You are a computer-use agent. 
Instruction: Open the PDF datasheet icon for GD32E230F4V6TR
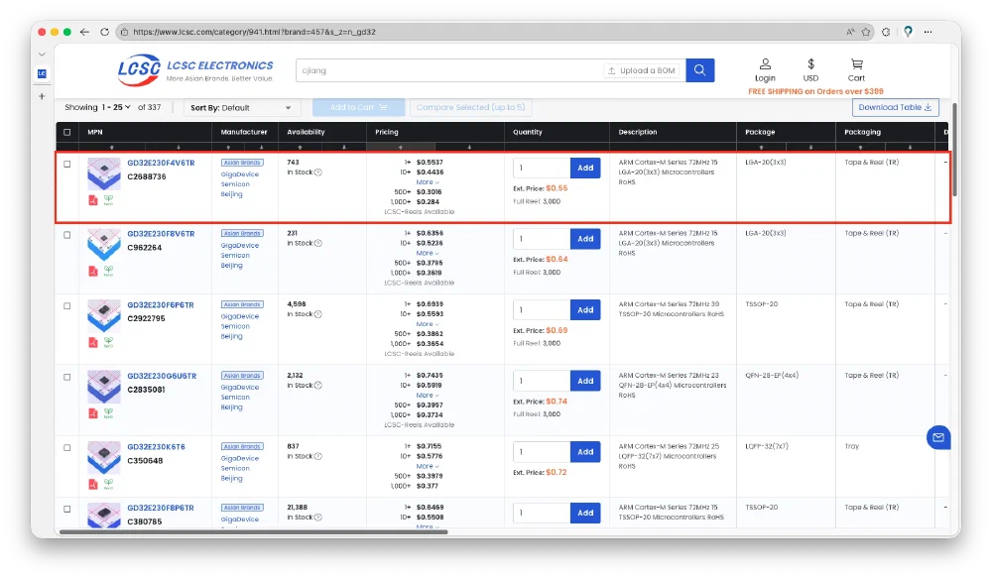(93, 200)
